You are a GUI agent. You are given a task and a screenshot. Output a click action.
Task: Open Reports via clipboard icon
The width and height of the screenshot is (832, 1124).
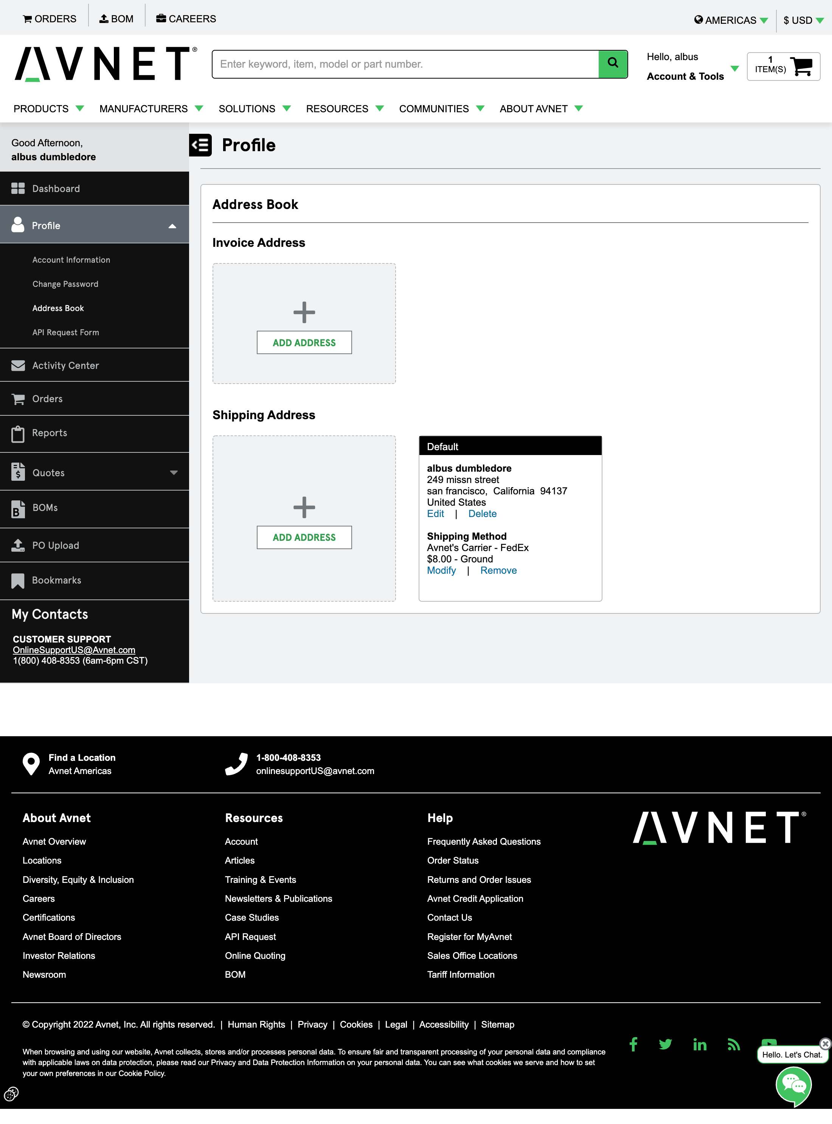(19, 433)
